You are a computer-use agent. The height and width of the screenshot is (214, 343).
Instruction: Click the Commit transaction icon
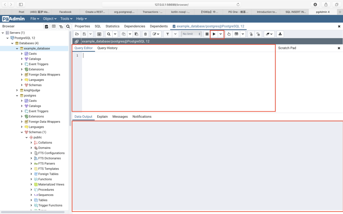(x=251, y=34)
